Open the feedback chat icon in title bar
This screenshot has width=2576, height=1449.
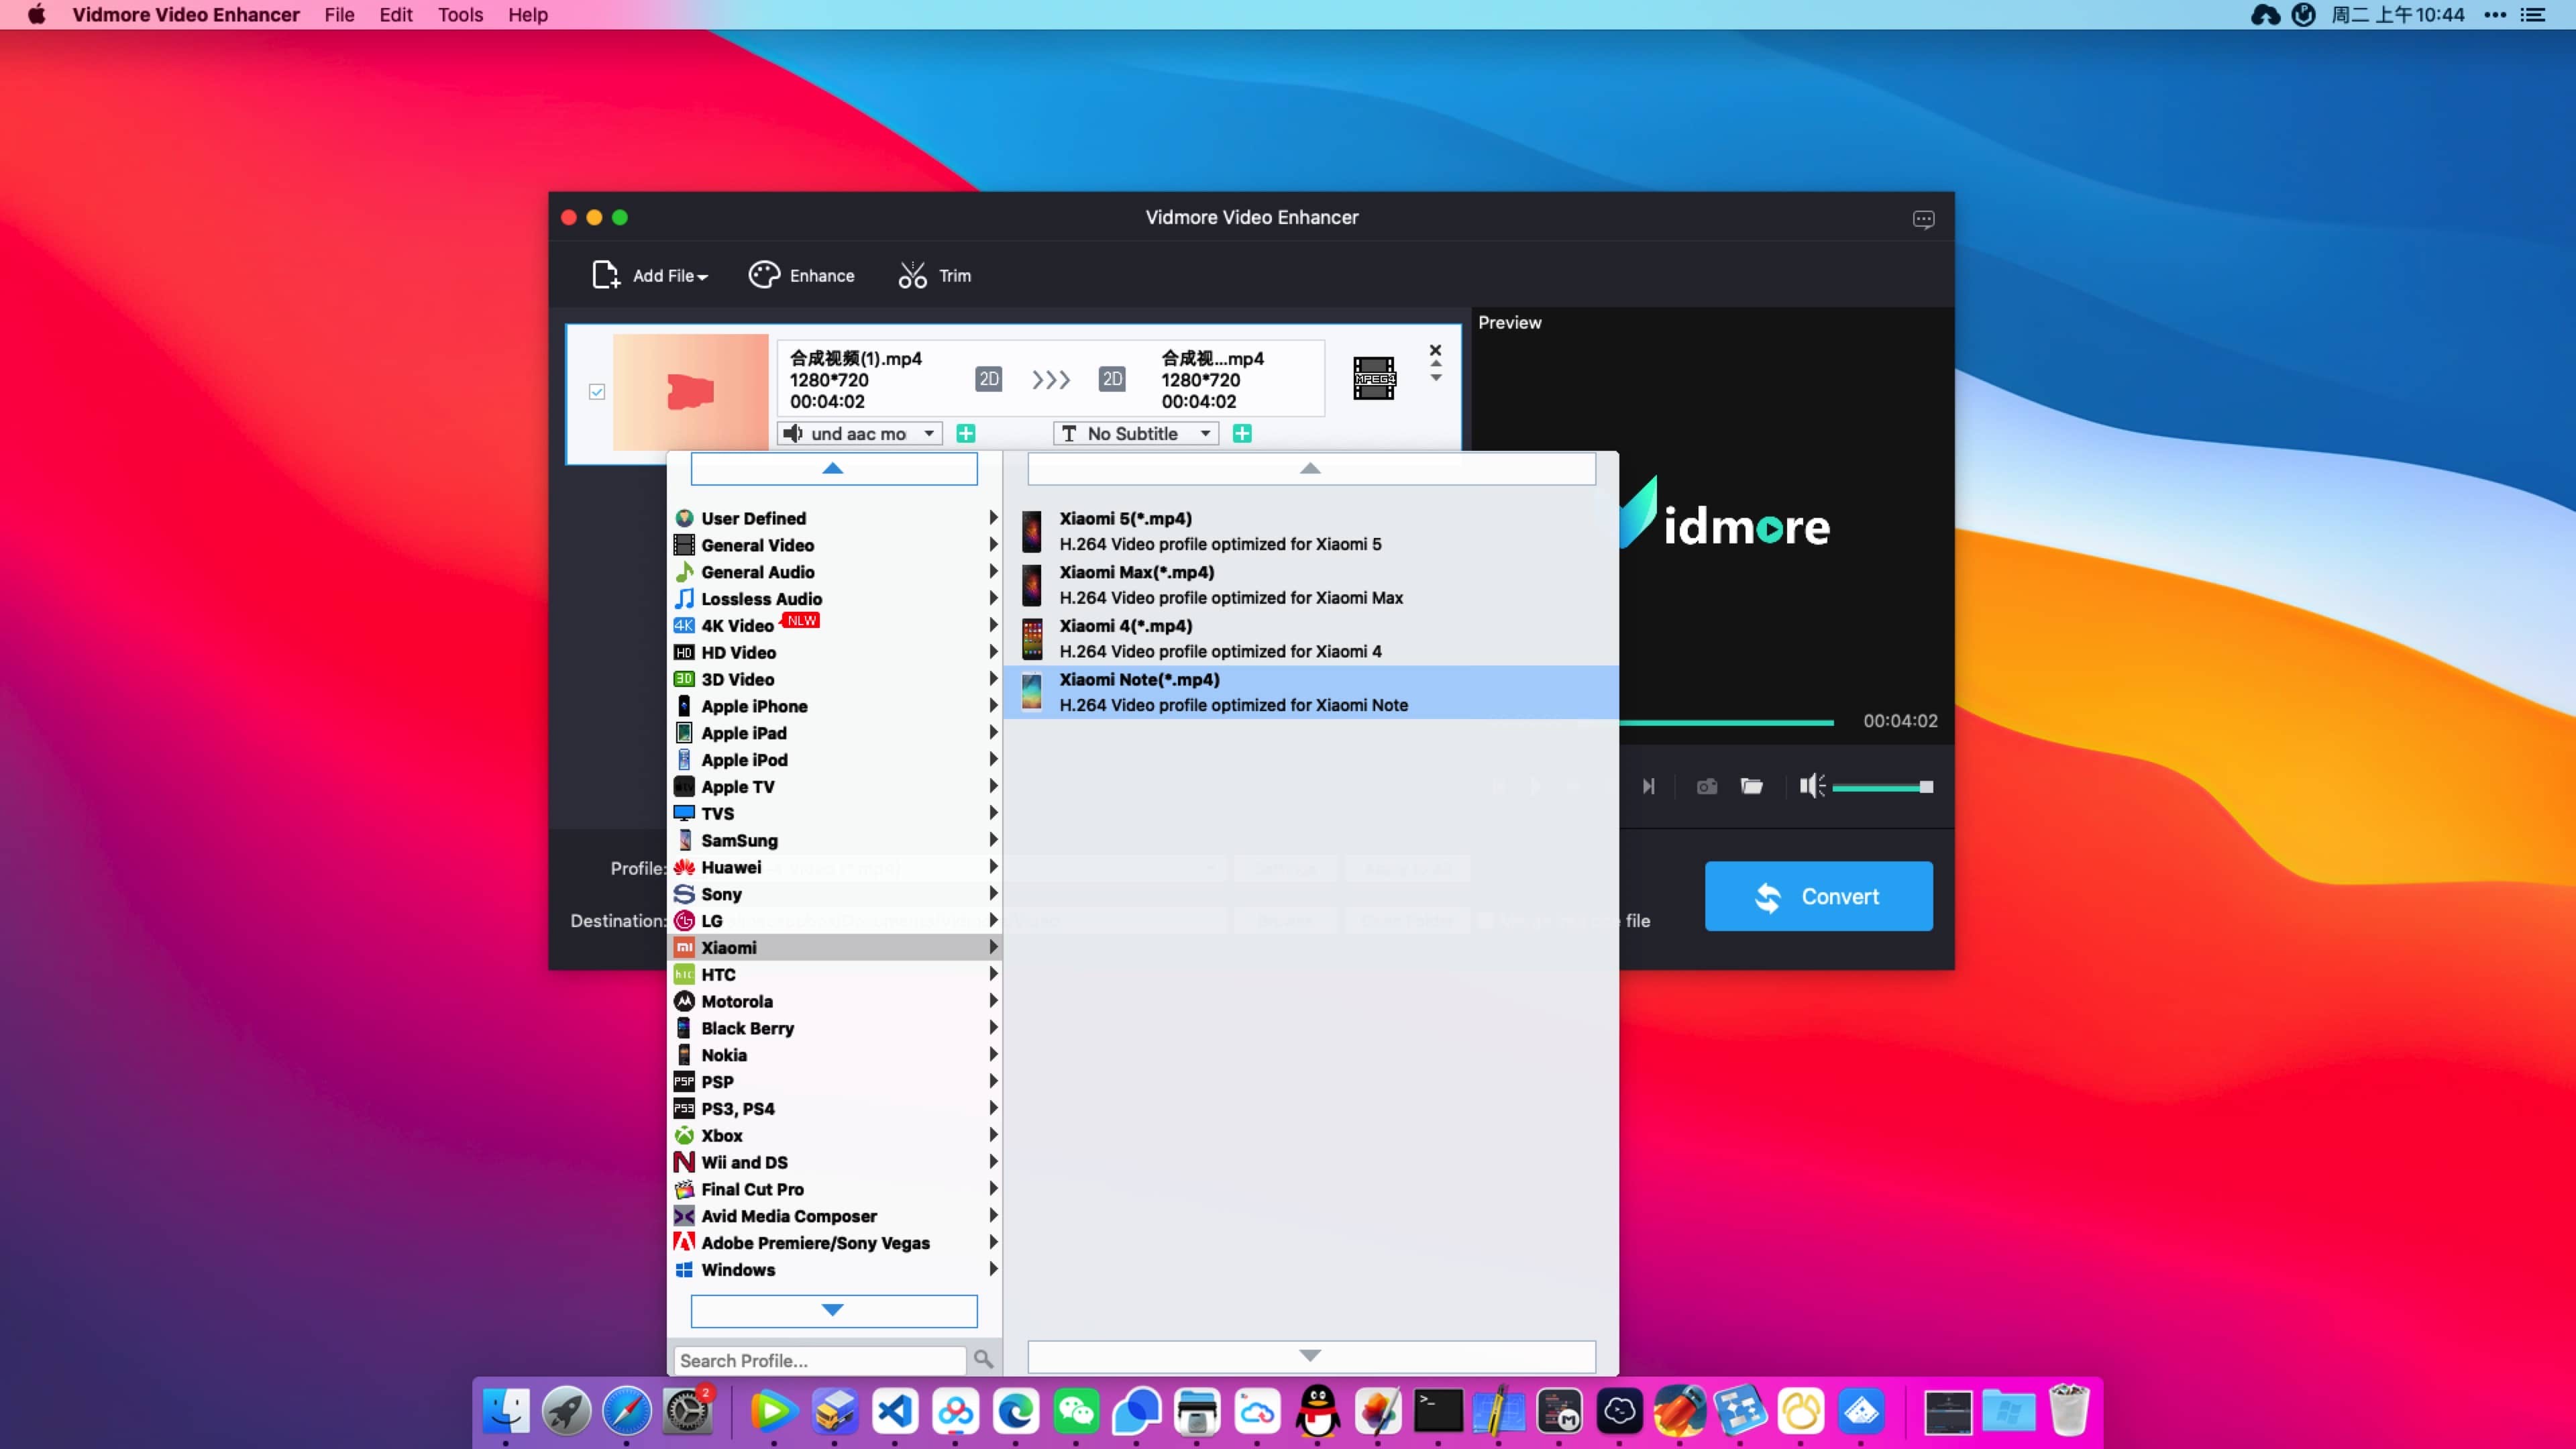pyautogui.click(x=1923, y=219)
